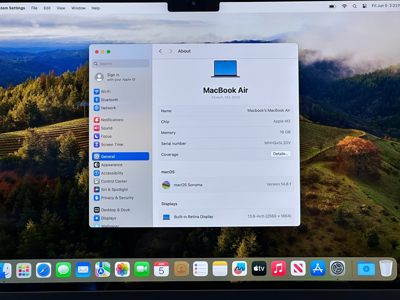Go back with the left chevron
Image resolution: width=400 pixels, height=300 pixels.
160,51
